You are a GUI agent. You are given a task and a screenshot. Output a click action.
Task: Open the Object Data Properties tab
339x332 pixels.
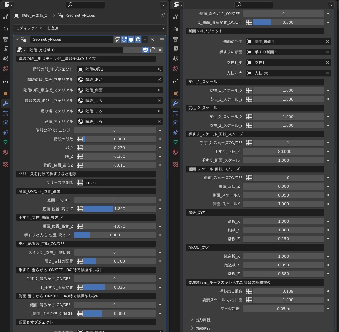pyautogui.click(x=5, y=142)
